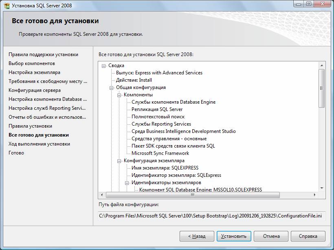
Task: Collapse the Конфигурация экземпляра node
Action: click(120, 161)
